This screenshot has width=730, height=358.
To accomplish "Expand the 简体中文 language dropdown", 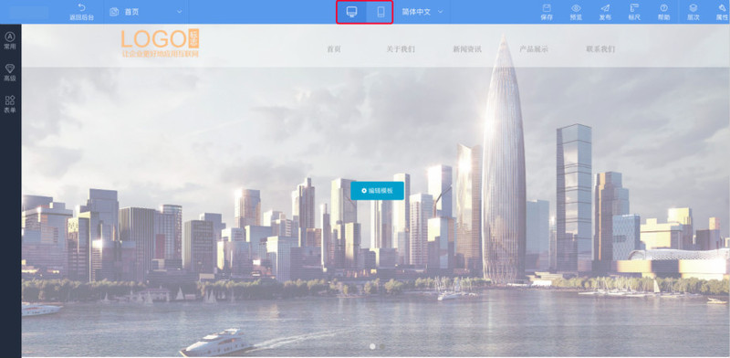I will [422, 12].
